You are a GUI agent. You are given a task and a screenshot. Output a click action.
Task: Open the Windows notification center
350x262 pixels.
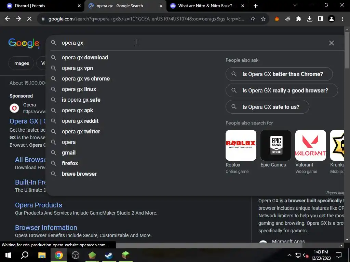339,255
